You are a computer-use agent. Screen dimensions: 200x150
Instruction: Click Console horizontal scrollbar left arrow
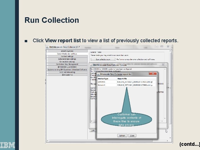91,121
